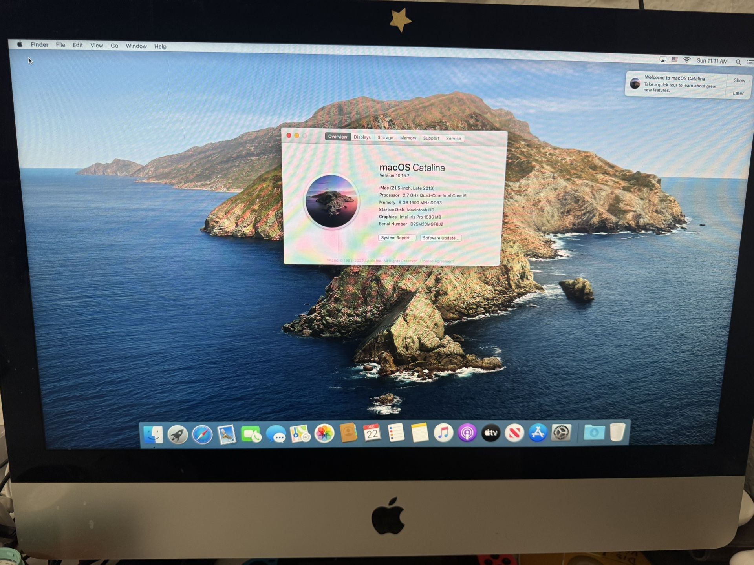Image resolution: width=754 pixels, height=565 pixels.
Task: Switch to the Service tab
Action: tap(454, 138)
